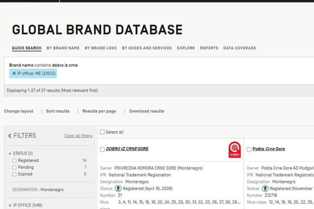Remove the IP office ME filter tag

pos(14,73)
